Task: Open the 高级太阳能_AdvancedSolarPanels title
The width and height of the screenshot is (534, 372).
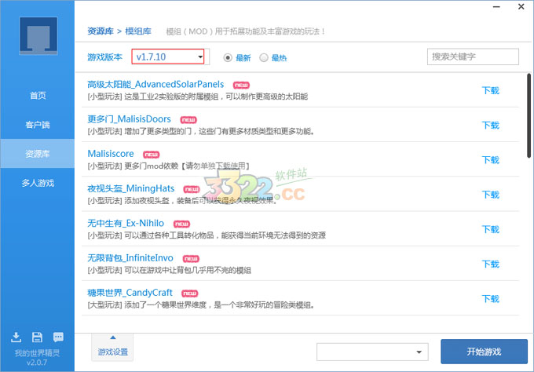Action: [x=155, y=85]
